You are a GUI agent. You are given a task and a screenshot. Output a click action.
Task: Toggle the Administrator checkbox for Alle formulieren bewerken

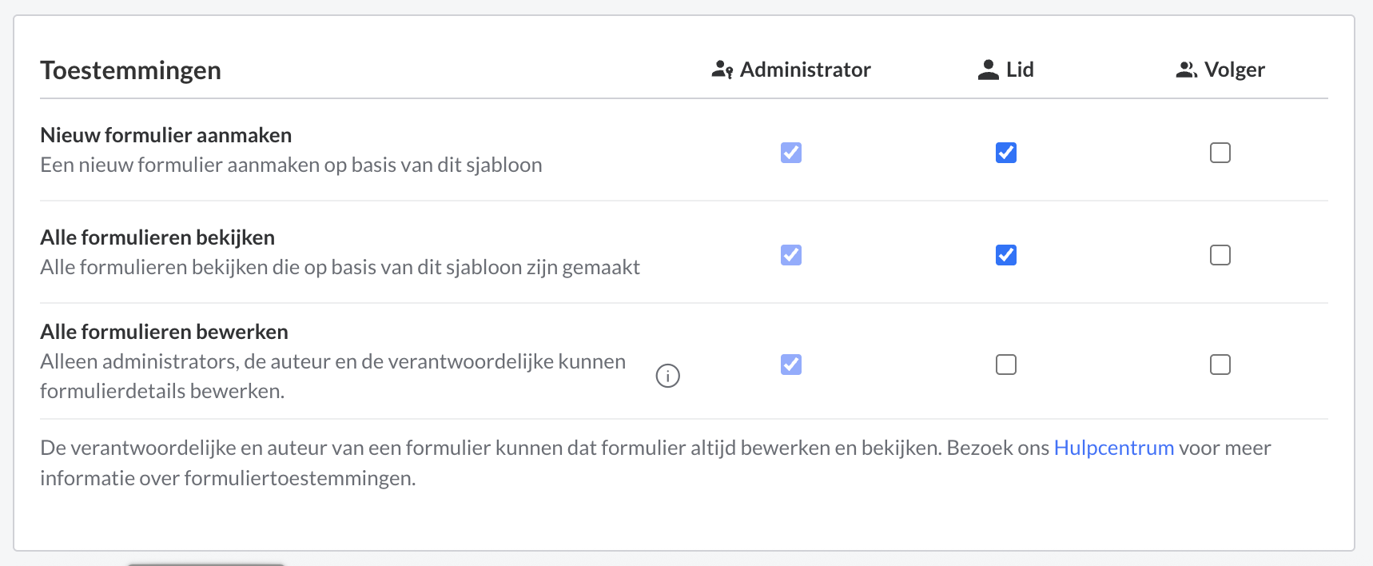790,365
